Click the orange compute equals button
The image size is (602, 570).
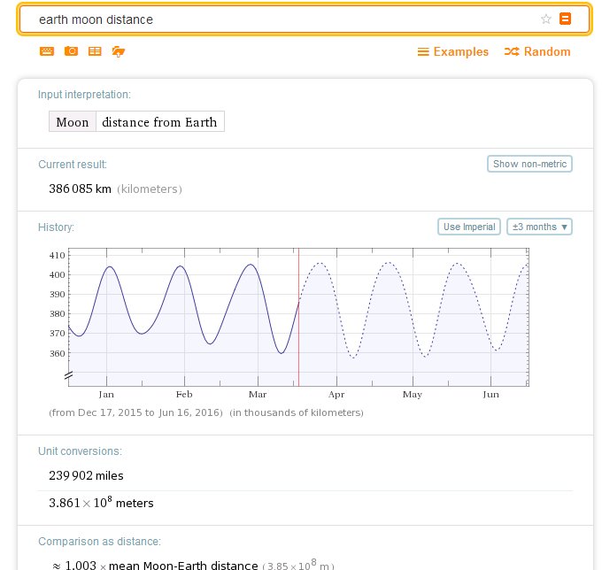coord(565,19)
